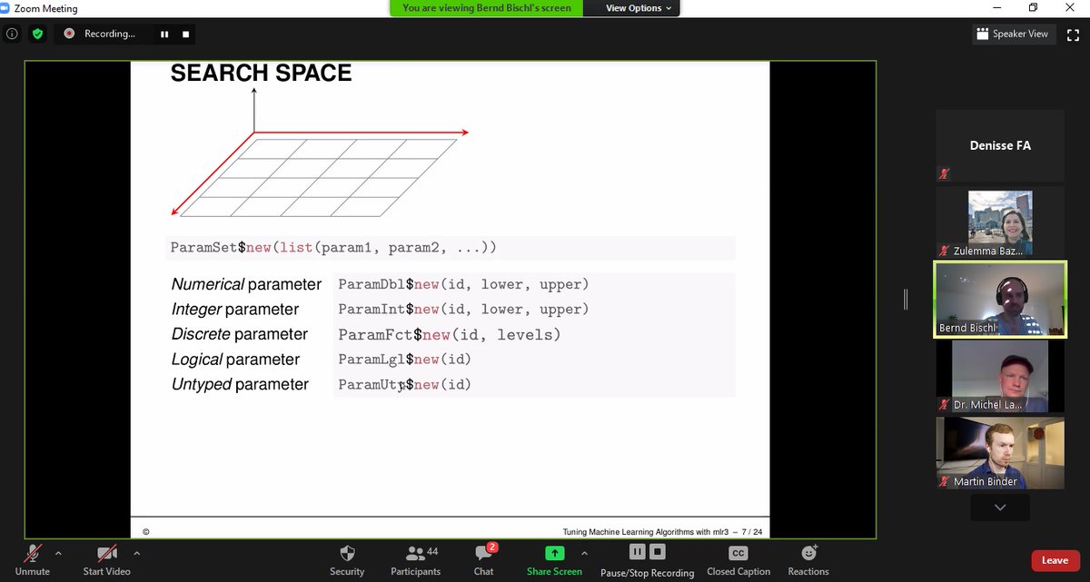Click Zulemma Baz muted microphone icon

click(945, 251)
